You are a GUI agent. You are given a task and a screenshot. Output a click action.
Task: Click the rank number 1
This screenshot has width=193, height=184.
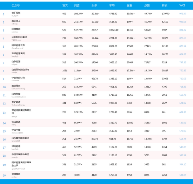pyautogui.click(x=4, y=14)
